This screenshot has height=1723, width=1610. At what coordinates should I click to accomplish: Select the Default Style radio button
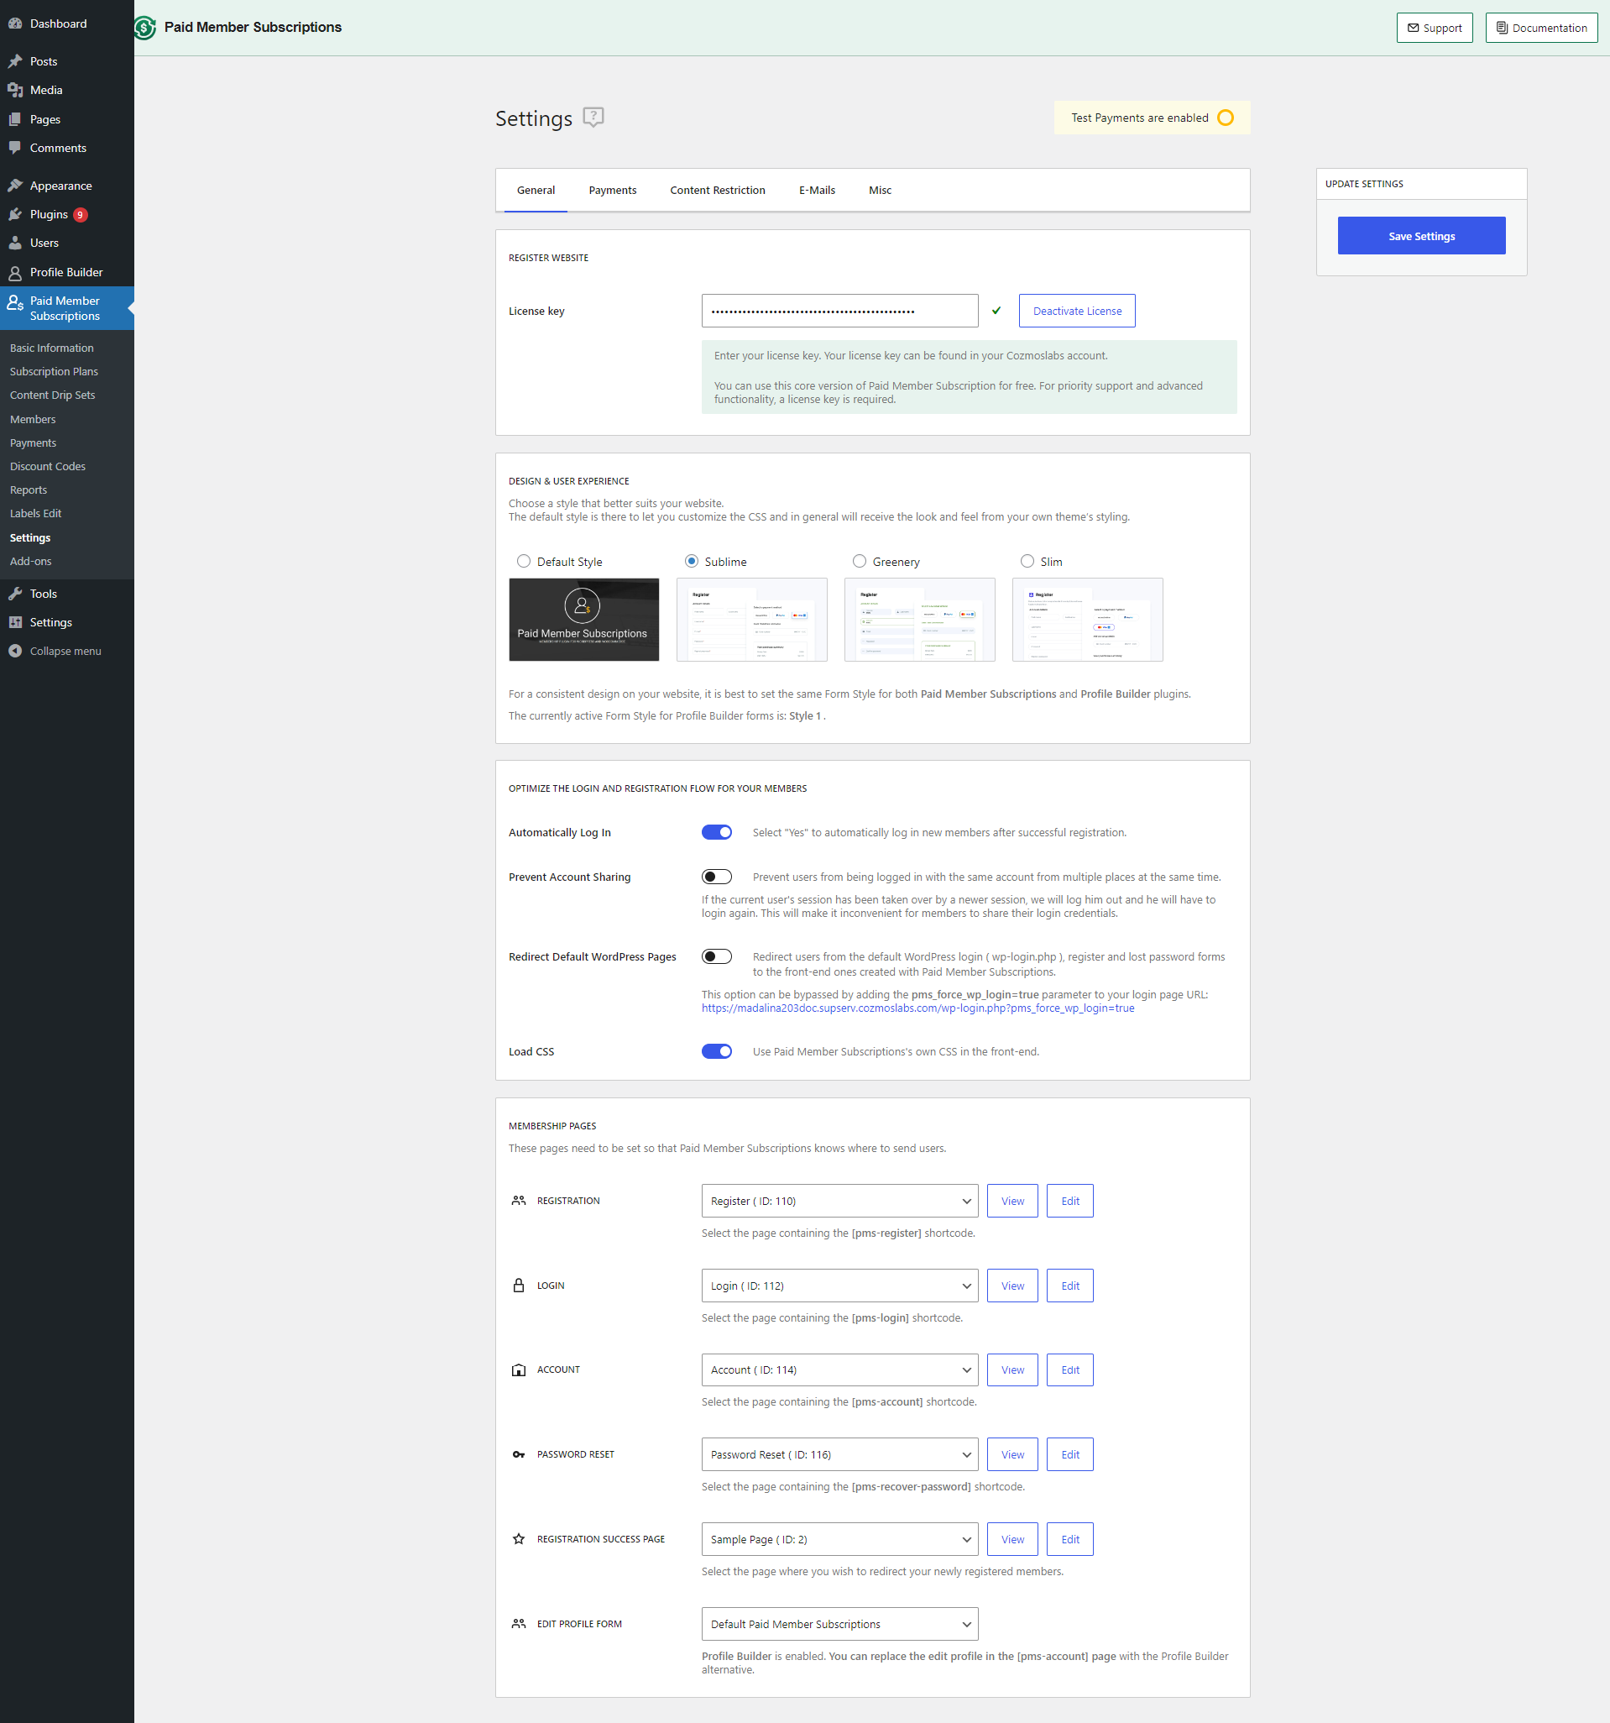(x=524, y=561)
